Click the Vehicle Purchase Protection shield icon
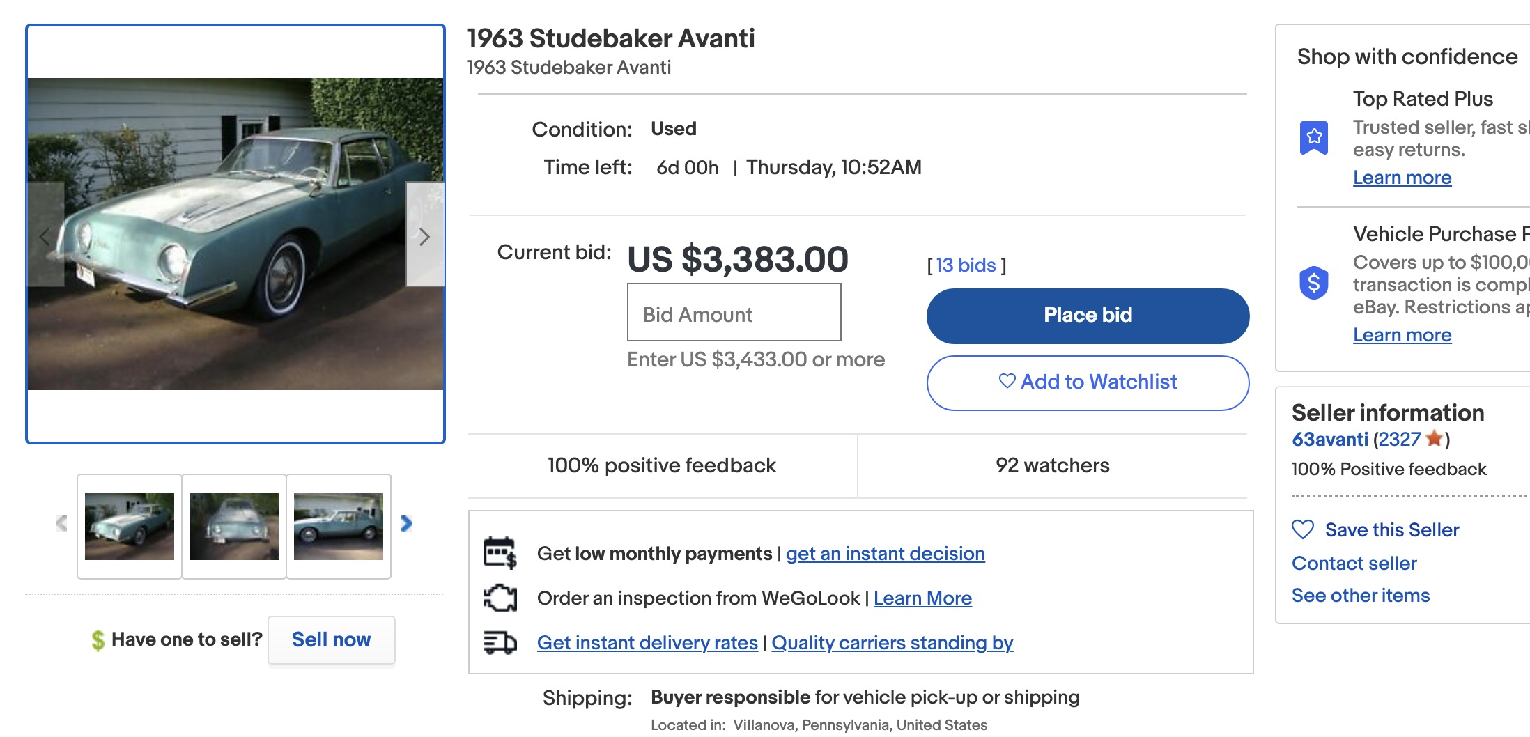The width and height of the screenshot is (1530, 737). click(x=1313, y=283)
